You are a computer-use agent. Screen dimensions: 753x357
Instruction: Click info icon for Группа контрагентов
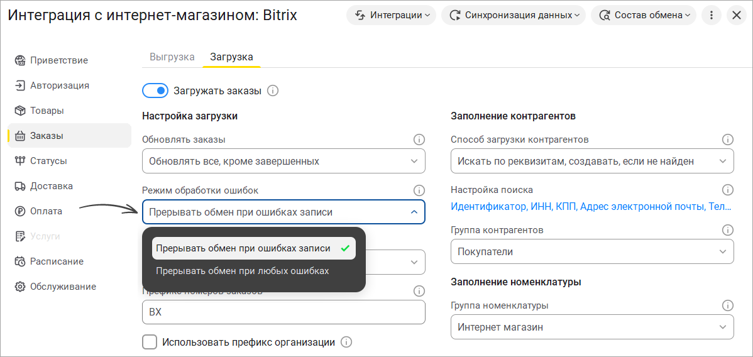pos(728,229)
